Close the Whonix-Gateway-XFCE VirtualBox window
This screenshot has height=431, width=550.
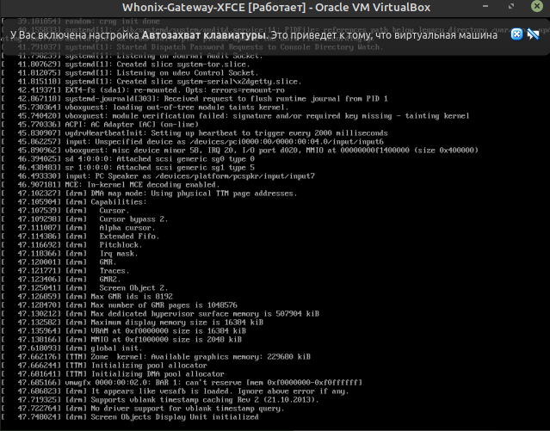tap(537, 6)
